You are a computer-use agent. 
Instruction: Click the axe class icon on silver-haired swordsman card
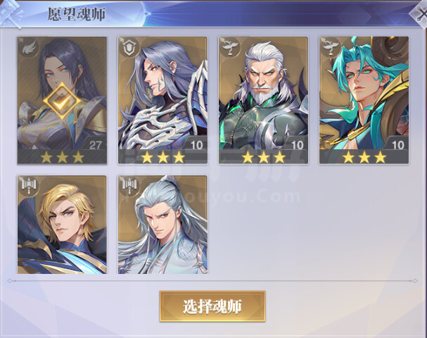click(x=129, y=187)
